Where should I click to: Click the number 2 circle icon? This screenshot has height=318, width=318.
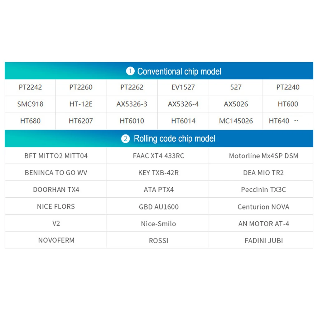[x=125, y=139]
